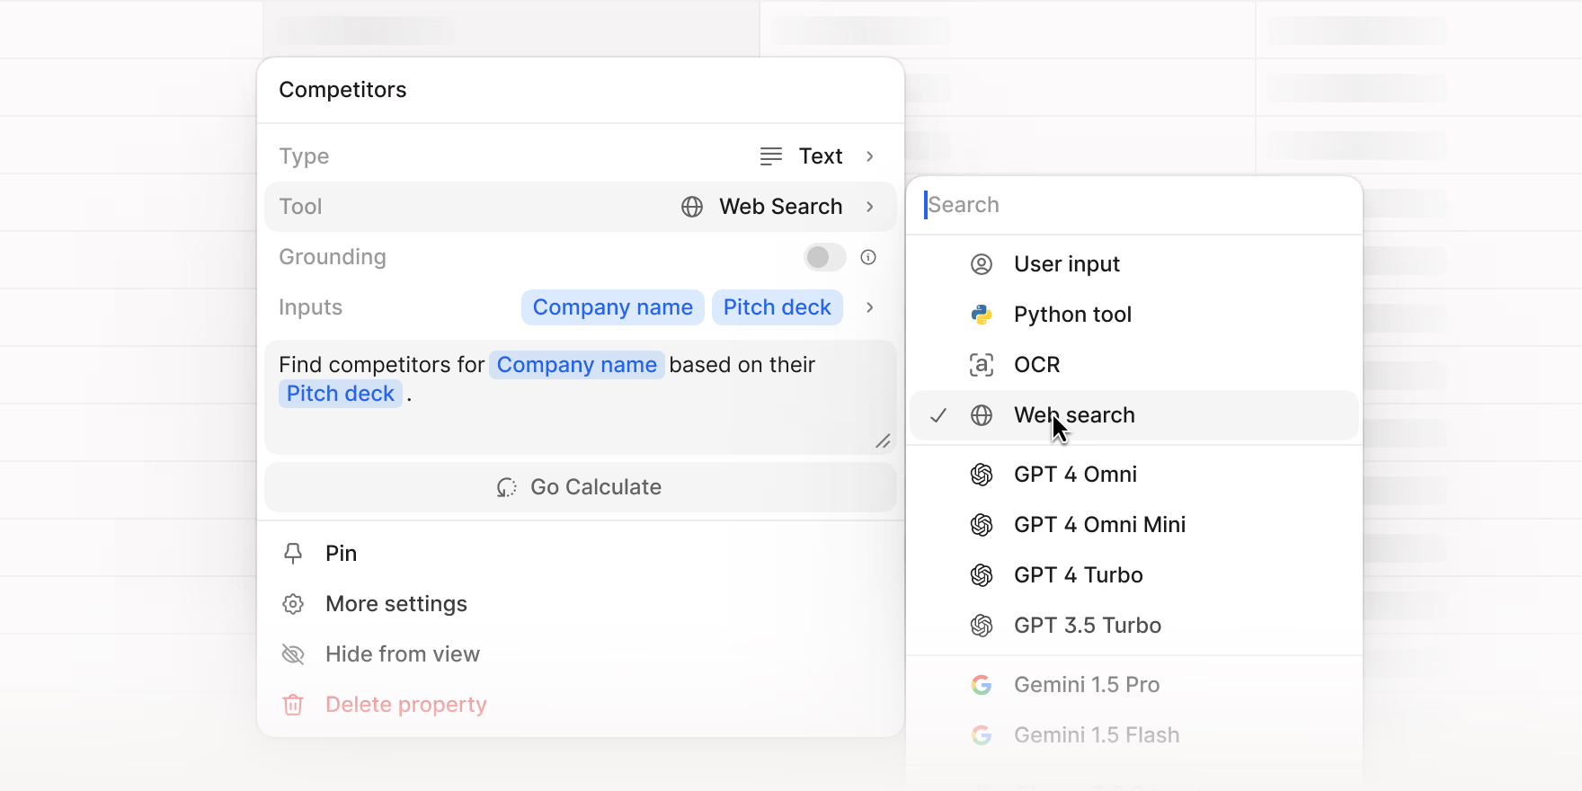Select the Python tool option
1582x791 pixels.
pyautogui.click(x=1072, y=315)
